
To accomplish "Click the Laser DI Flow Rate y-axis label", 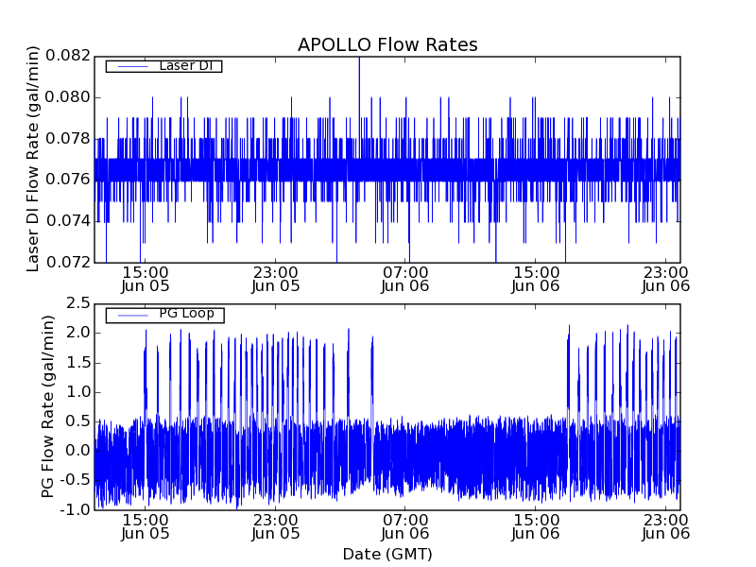I will pyautogui.click(x=34, y=159).
